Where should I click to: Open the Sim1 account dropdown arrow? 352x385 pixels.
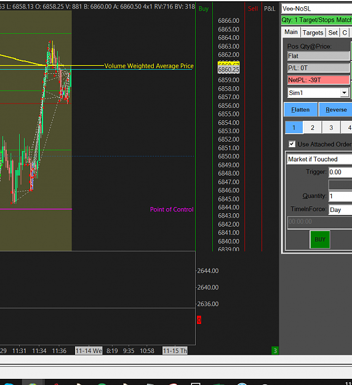344,93
